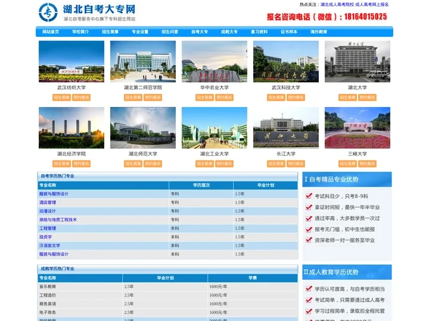Click 武汉纺织大学 name under its photo
The image size is (429, 321).
[71, 87]
